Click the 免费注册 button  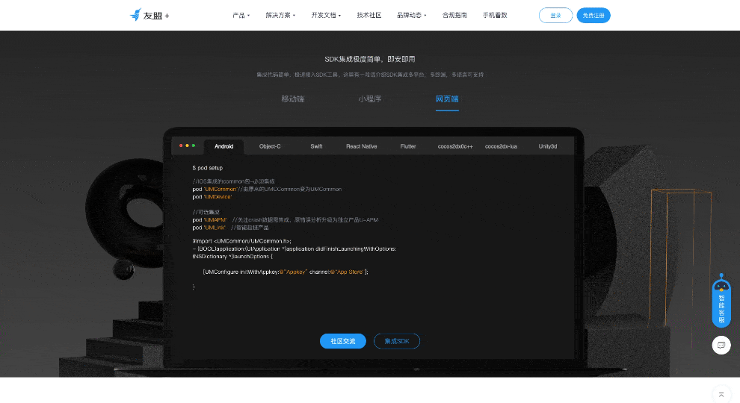coord(593,16)
